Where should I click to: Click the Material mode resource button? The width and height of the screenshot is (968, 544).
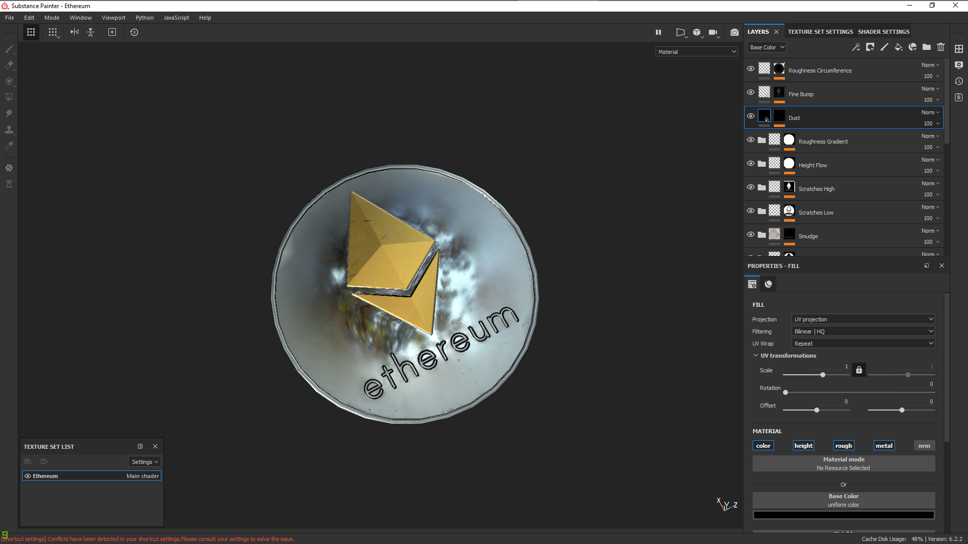(843, 463)
